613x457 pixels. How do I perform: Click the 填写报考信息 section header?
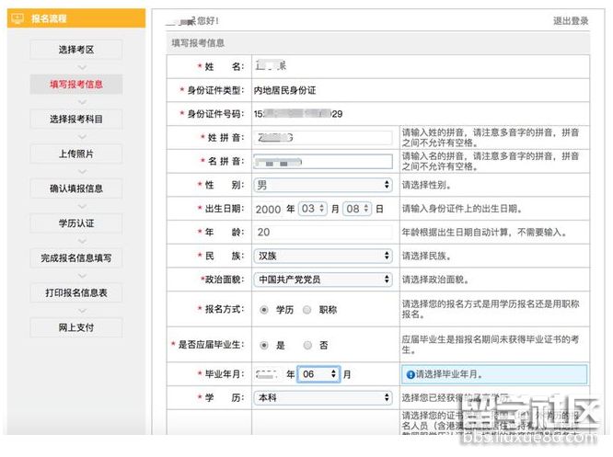[378, 43]
